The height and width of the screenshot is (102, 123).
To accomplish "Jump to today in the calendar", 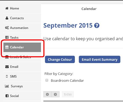I will 68,94.
